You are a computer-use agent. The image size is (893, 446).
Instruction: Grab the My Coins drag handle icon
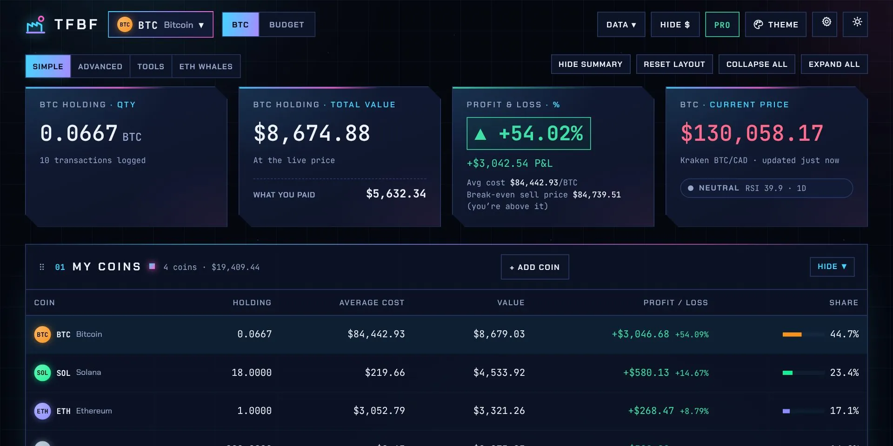click(42, 267)
